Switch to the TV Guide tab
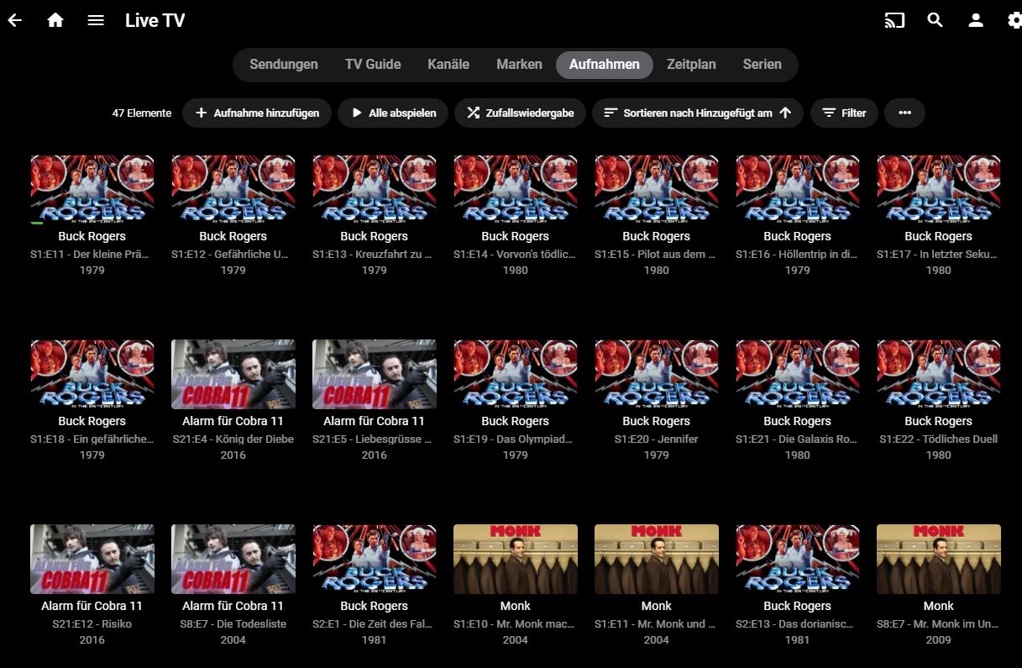The width and height of the screenshot is (1022, 668). [373, 65]
